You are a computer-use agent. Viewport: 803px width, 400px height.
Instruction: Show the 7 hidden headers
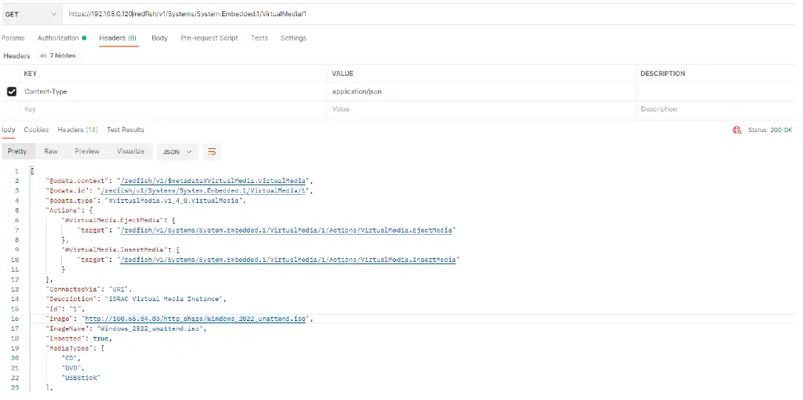pos(58,55)
